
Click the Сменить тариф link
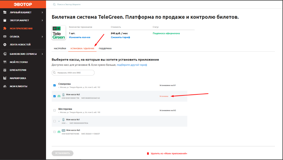click(x=120, y=37)
